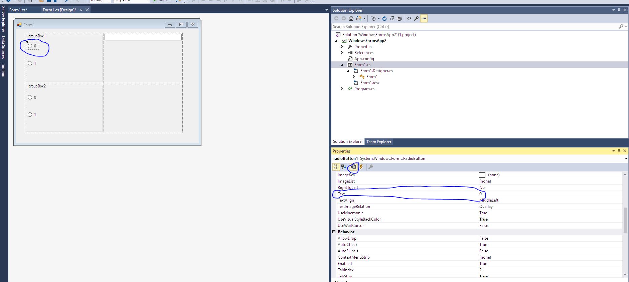The width and height of the screenshot is (629, 282).
Task: Select radio button 0 in groupBox1
Action: click(x=30, y=46)
